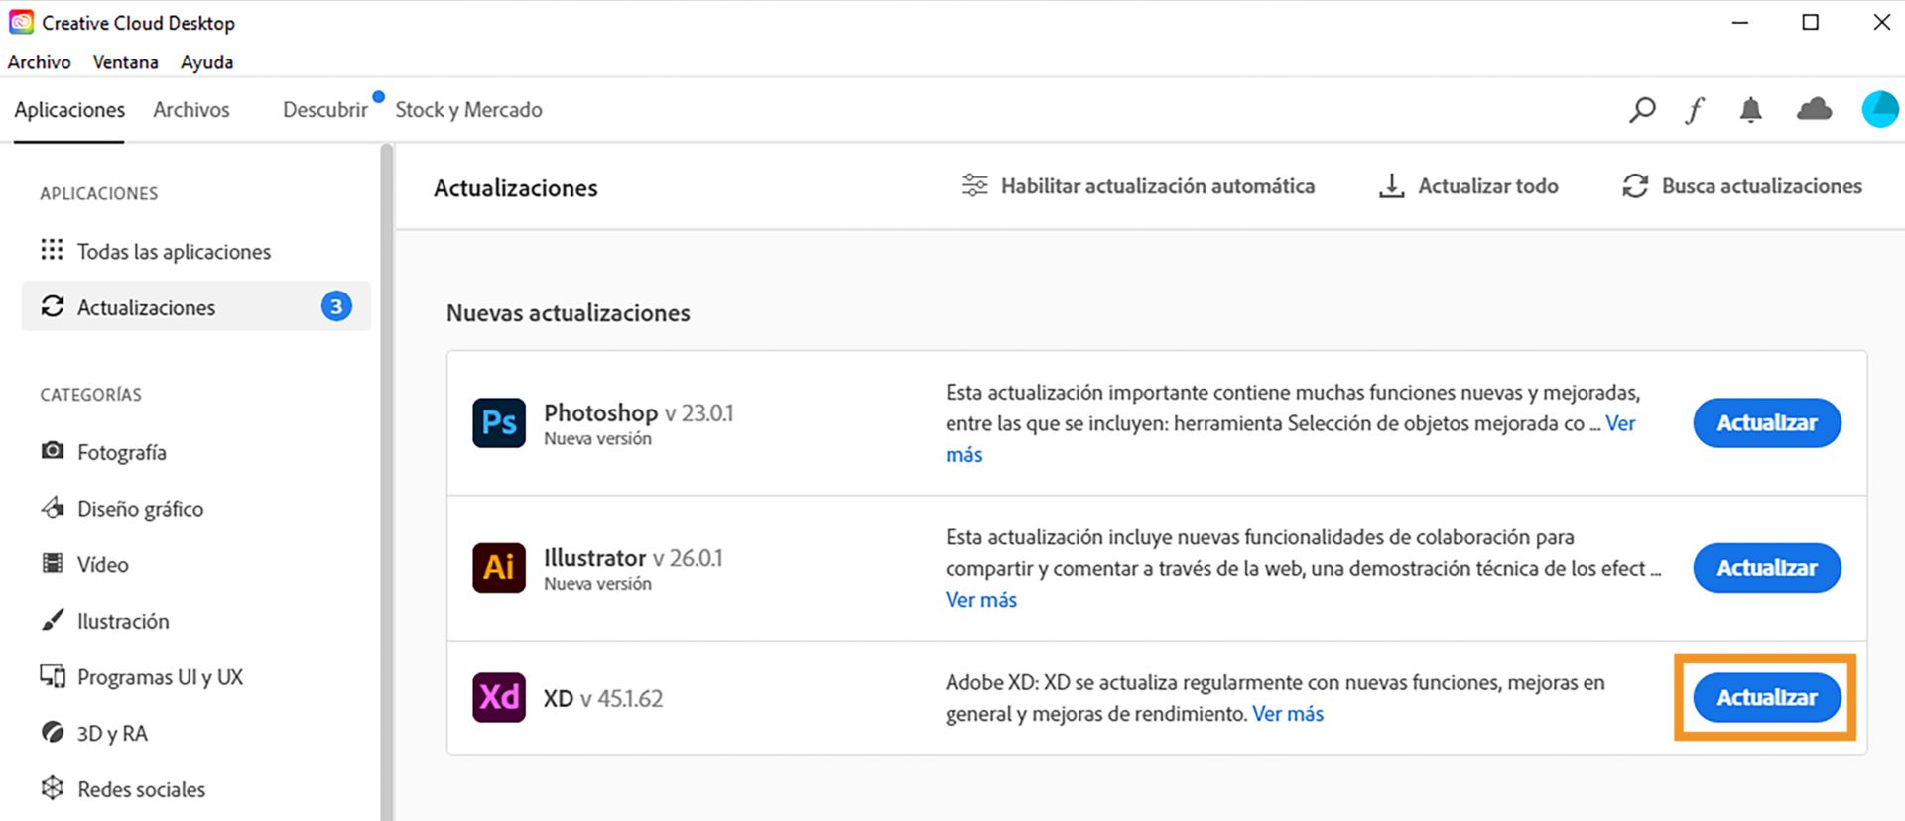Enable automatic updates (Habilitar actualización automática)
This screenshot has width=1905, height=821.
1139,186
